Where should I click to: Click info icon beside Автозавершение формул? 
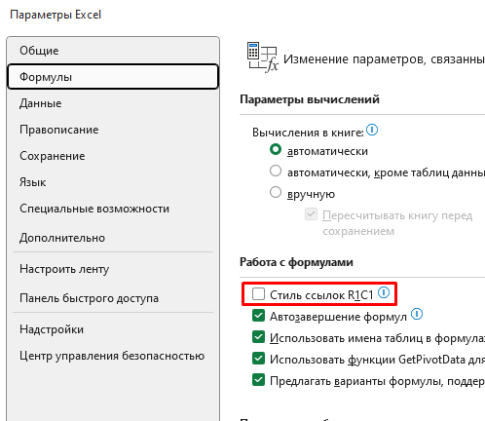[417, 314]
